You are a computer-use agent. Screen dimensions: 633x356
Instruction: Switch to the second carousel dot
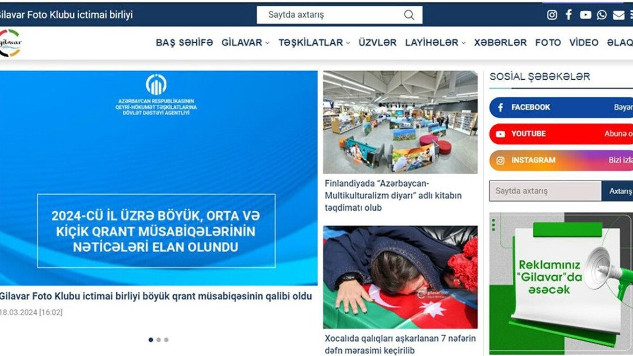159,340
